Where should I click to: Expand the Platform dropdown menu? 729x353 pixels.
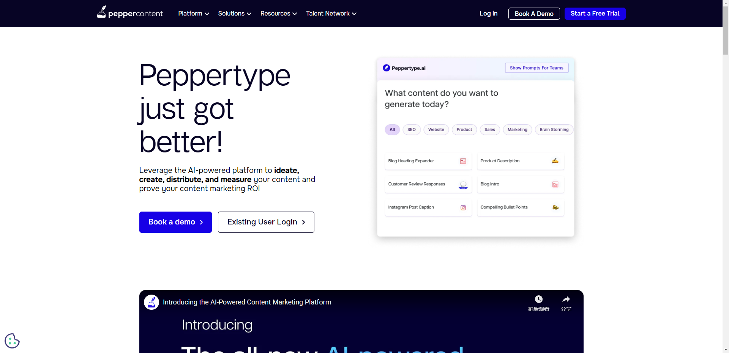194,13
